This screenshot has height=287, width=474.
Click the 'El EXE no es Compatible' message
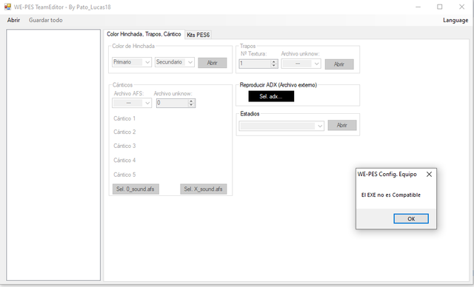[x=391, y=195]
